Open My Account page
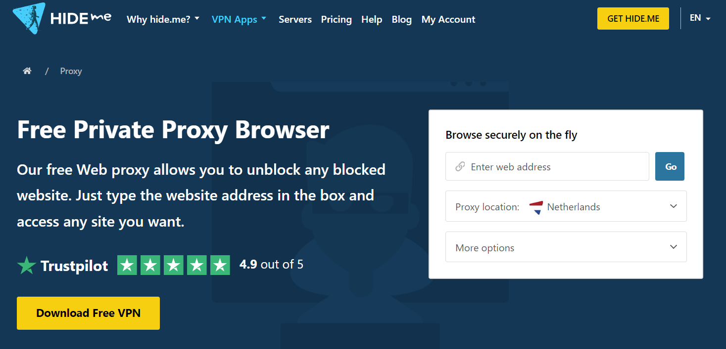Viewport: 726px width, 349px height. pos(448,19)
